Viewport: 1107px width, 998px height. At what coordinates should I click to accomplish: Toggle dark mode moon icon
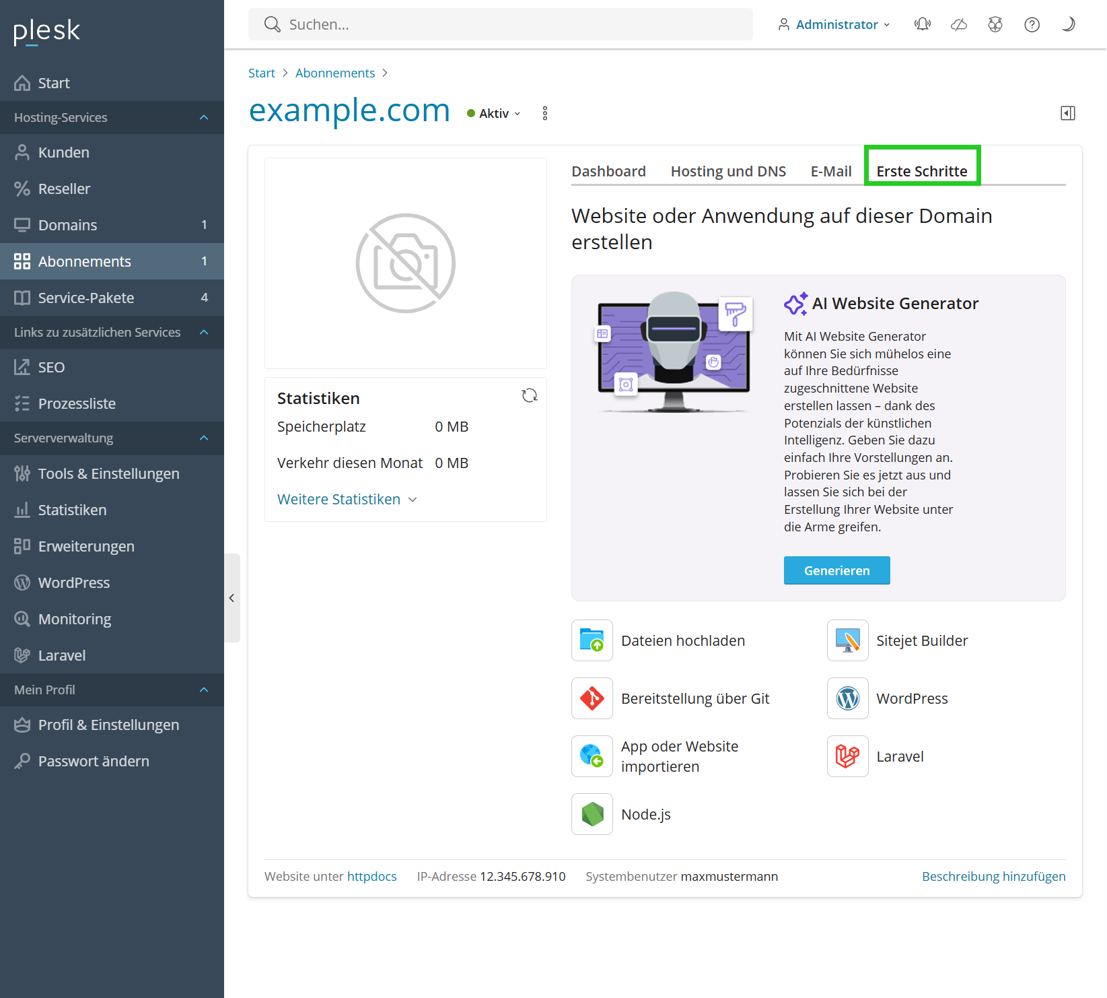1068,25
